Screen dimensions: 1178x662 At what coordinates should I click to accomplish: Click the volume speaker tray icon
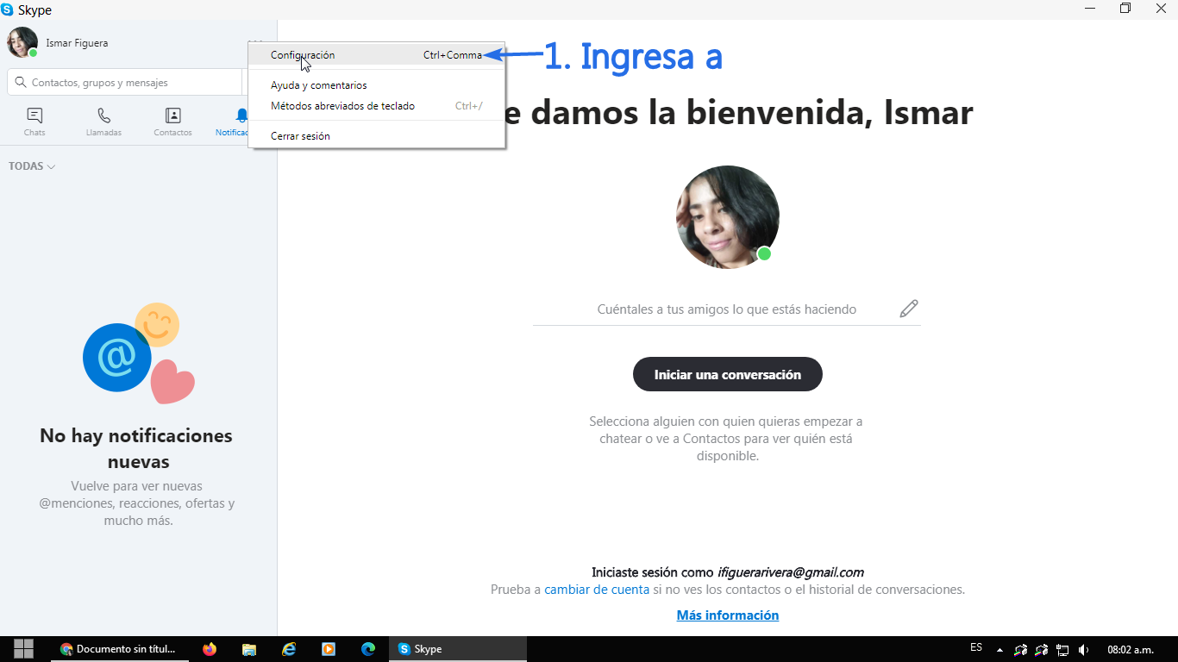point(1084,650)
